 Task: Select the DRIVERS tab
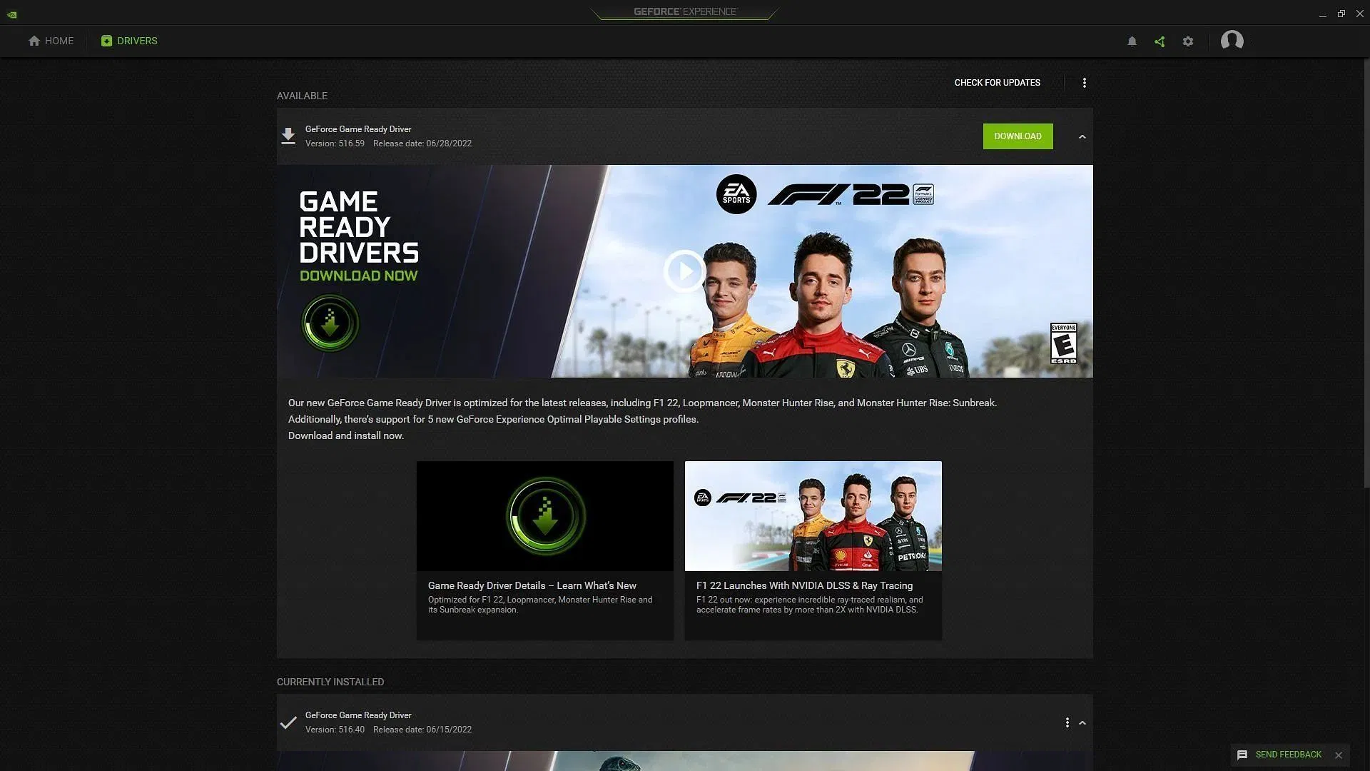tap(128, 41)
